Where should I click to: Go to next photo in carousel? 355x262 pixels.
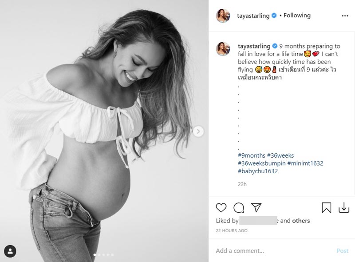tap(199, 131)
